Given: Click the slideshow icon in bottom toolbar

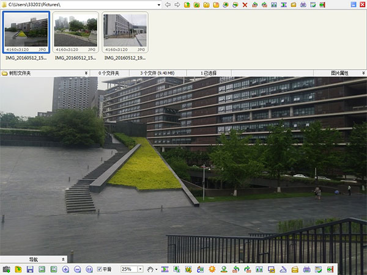Looking at the screenshot, I should coord(165,269).
